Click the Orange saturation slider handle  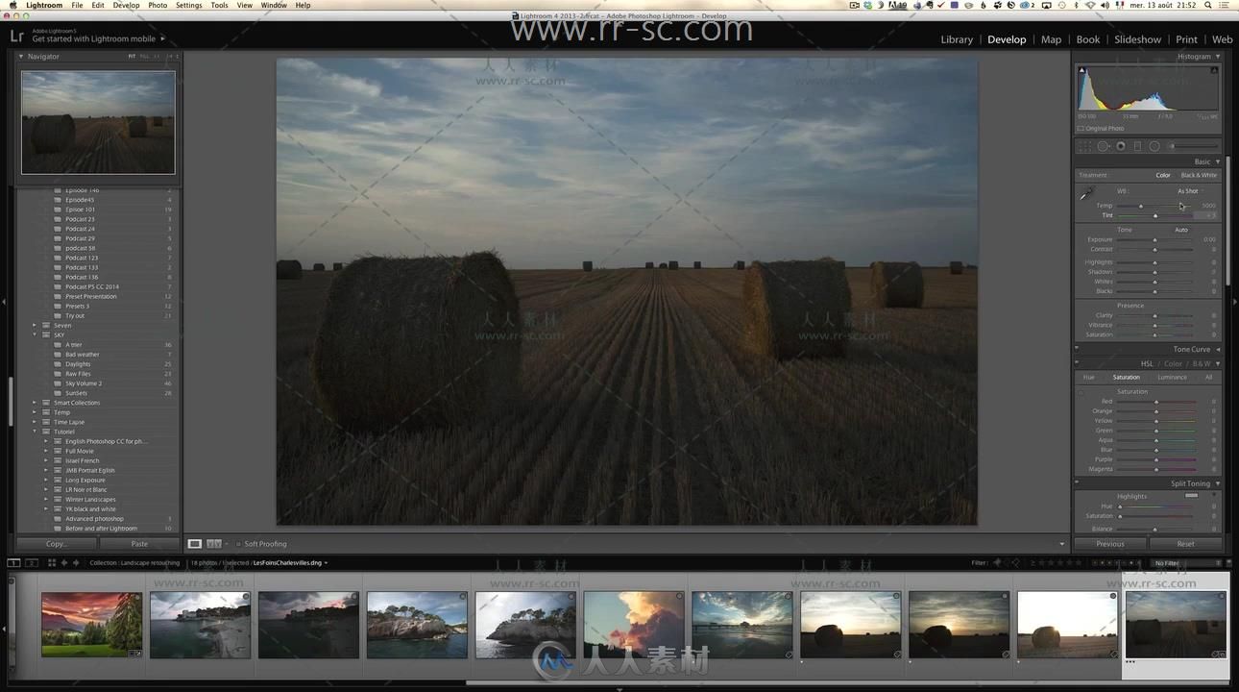[1155, 411]
